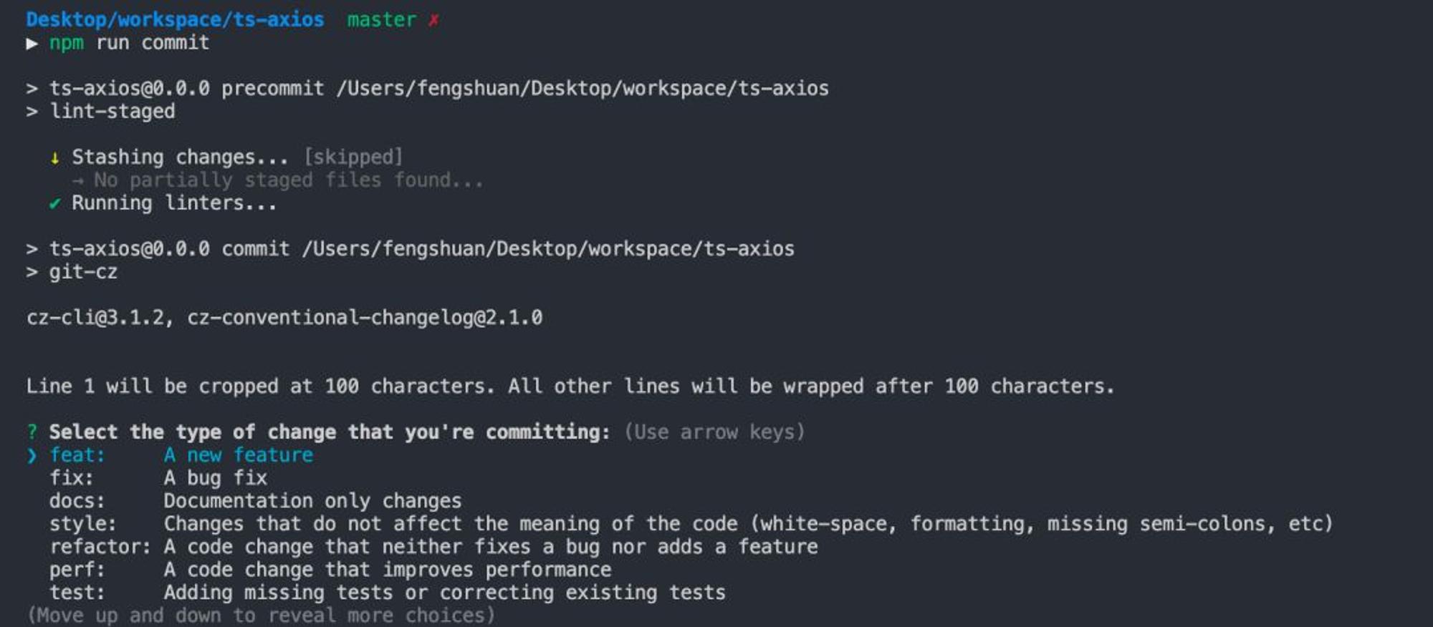Click the blue selection arrow beside feat
Image resolution: width=1433 pixels, height=627 pixels.
[x=32, y=455]
